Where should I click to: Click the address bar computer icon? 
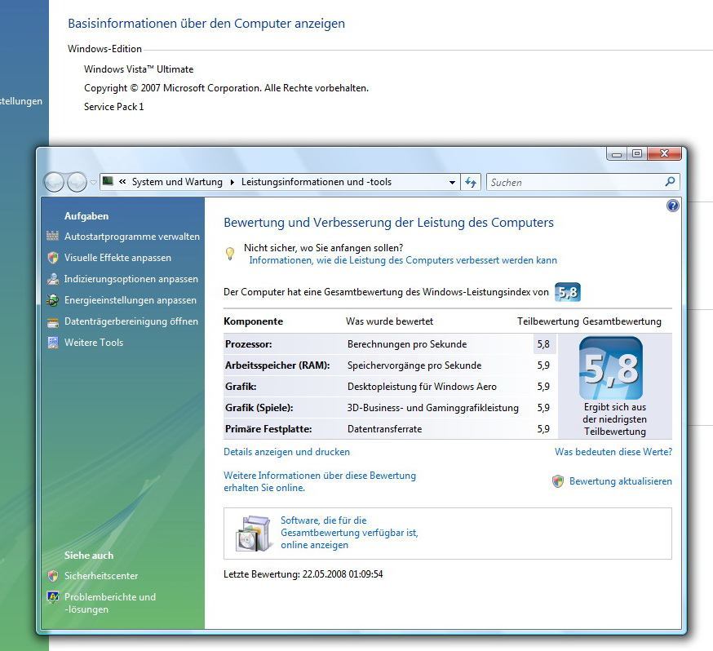pos(108,181)
